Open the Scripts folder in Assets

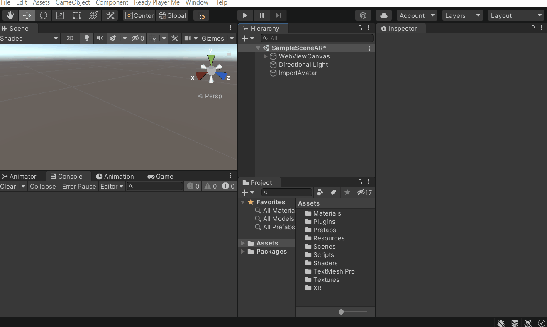[323, 255]
